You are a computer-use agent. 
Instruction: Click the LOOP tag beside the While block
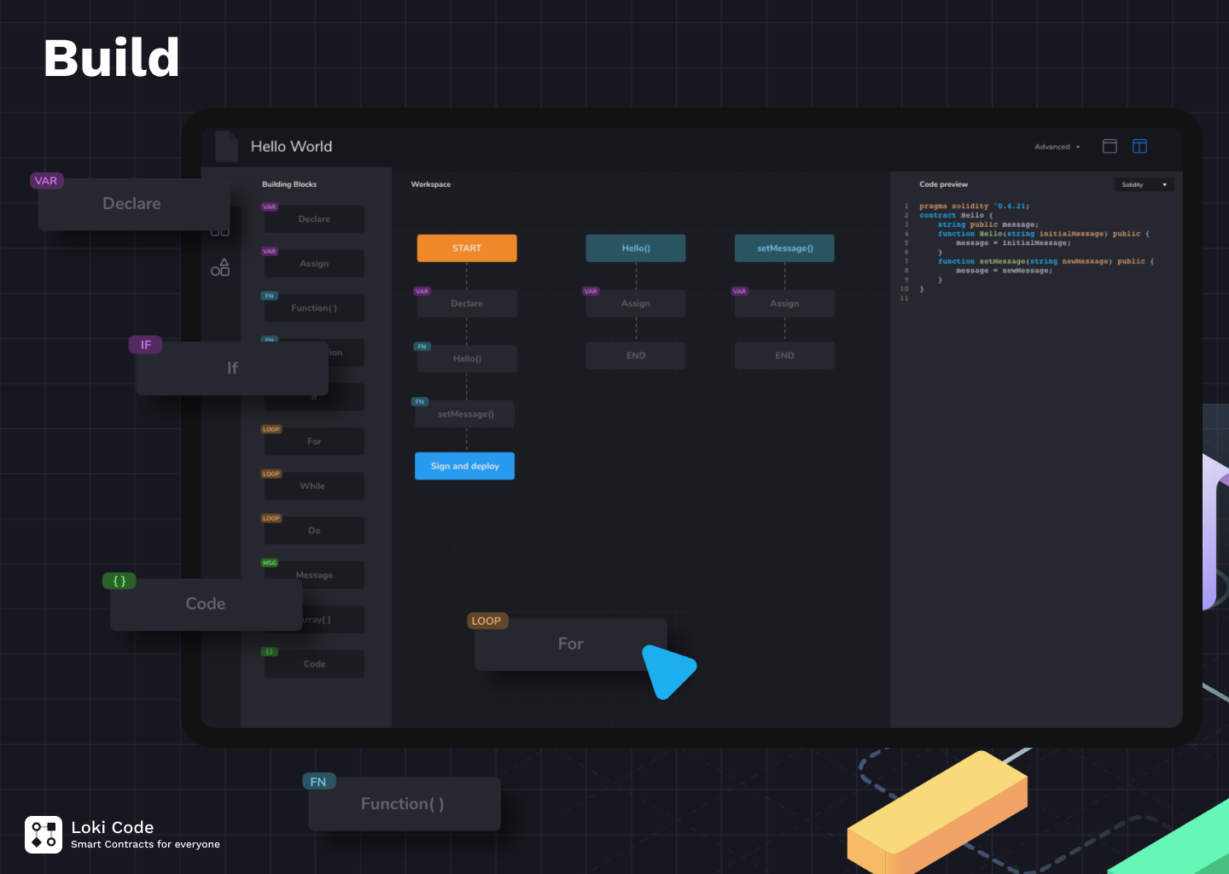(271, 474)
